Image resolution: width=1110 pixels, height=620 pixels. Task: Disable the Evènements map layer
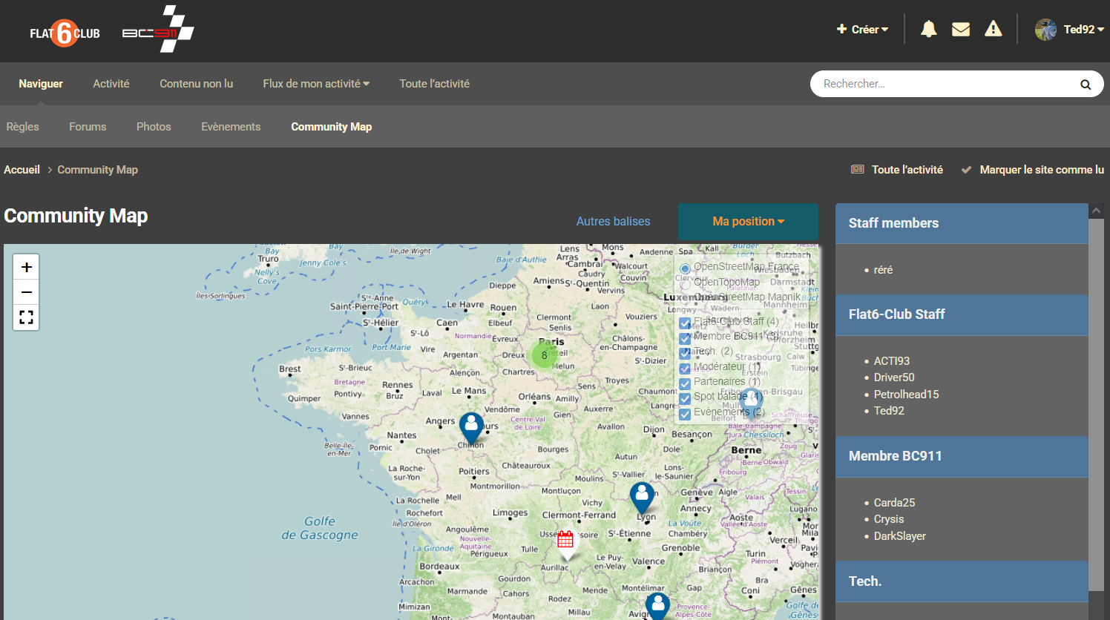tap(684, 415)
